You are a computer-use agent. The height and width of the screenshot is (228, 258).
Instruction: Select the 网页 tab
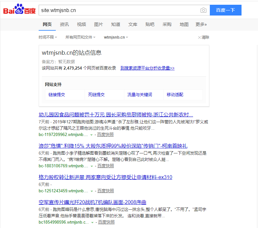tap(47, 24)
